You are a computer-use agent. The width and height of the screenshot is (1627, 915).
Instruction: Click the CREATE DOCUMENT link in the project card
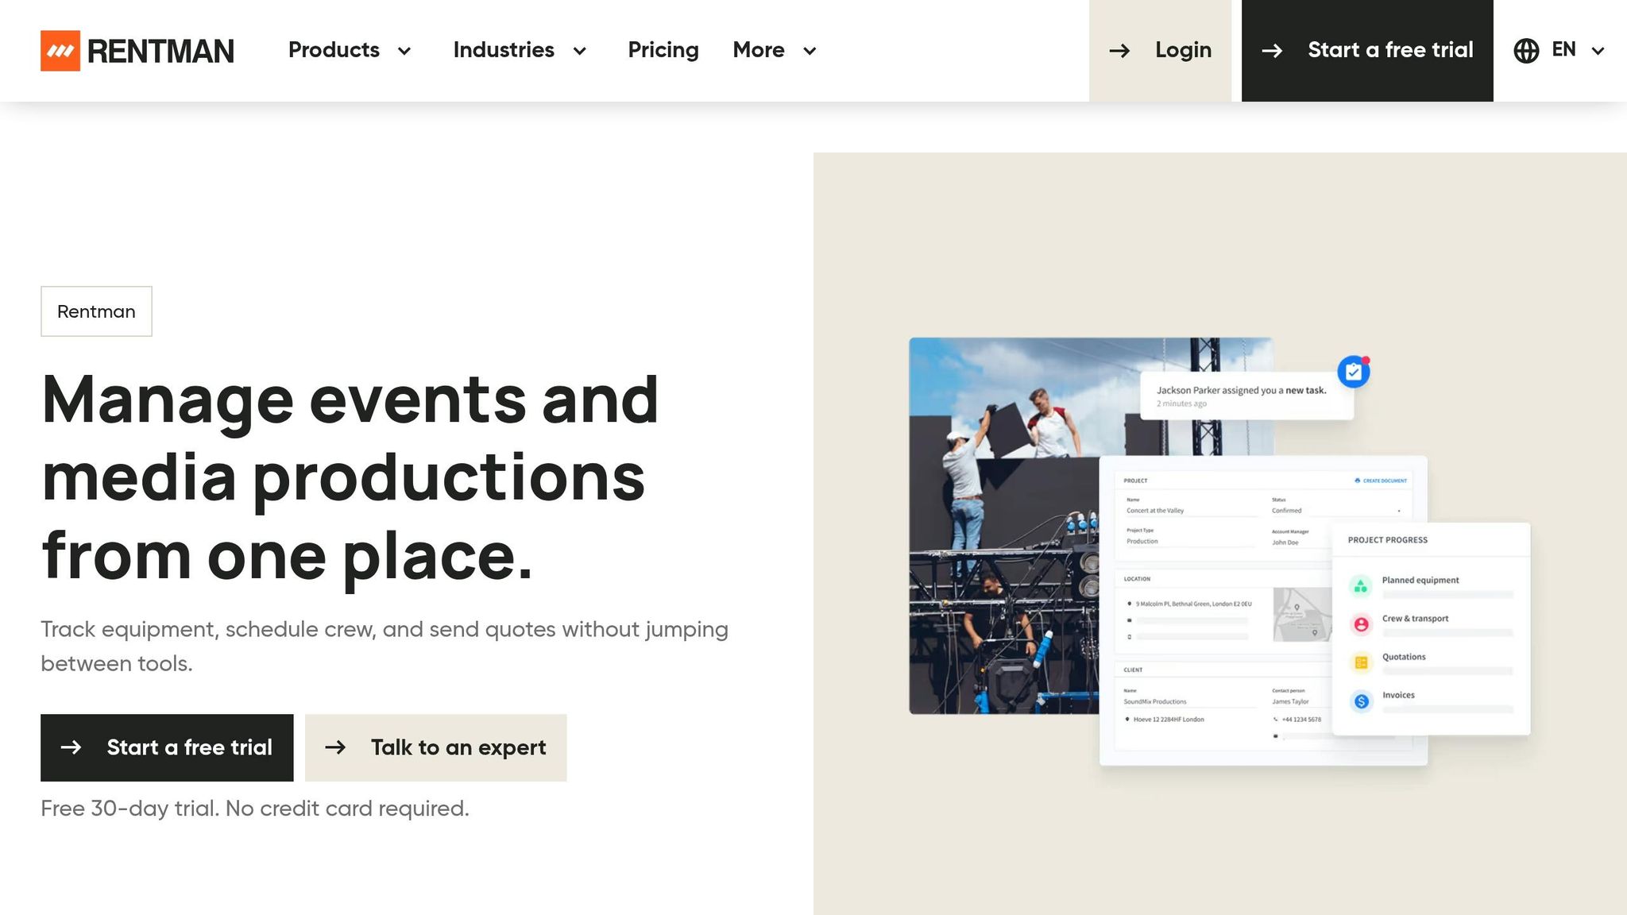(1381, 481)
